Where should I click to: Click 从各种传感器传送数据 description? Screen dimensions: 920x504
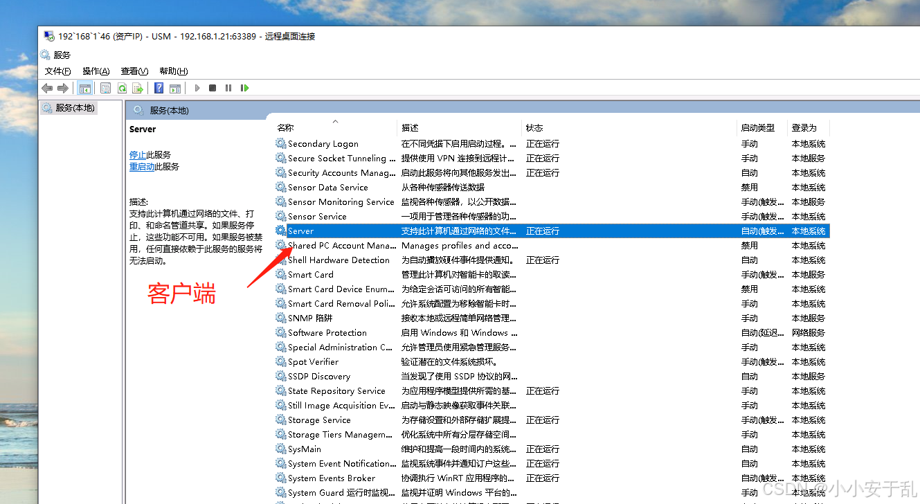(443, 187)
